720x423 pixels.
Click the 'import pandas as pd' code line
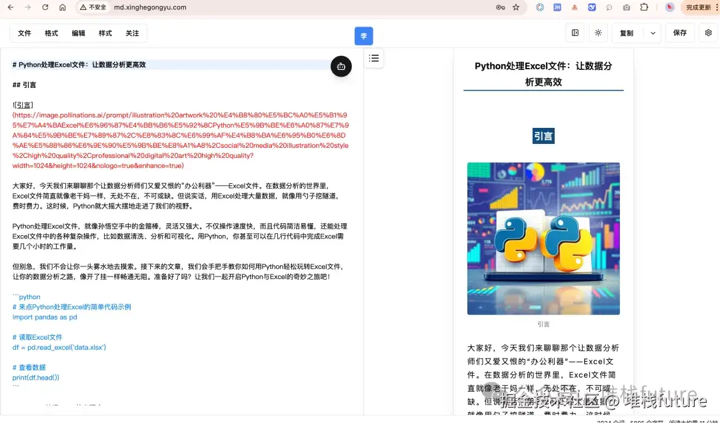[x=45, y=317]
